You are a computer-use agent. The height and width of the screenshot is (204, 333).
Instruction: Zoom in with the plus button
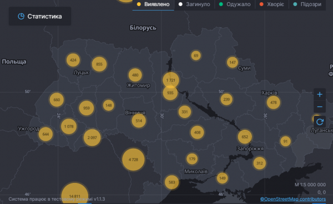(320, 94)
